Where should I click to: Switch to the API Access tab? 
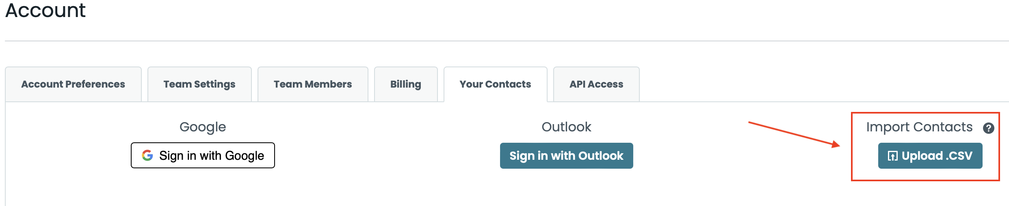(596, 84)
